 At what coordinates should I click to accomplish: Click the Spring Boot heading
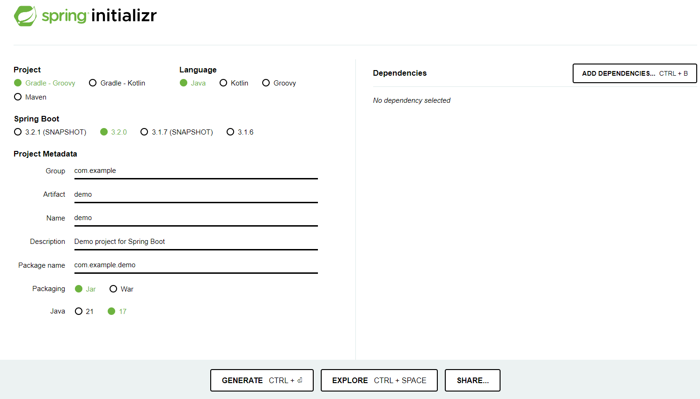pyautogui.click(x=37, y=119)
